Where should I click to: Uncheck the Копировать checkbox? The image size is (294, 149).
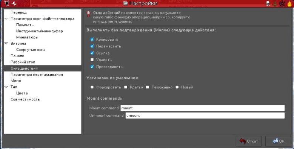coord(92,39)
